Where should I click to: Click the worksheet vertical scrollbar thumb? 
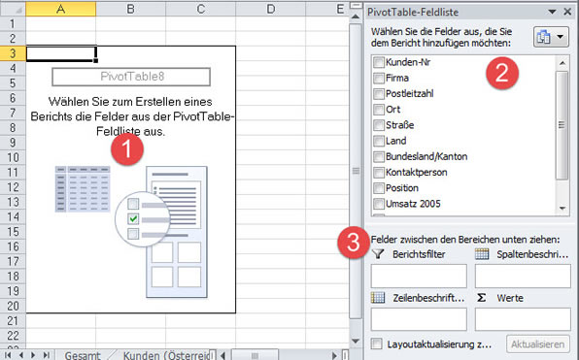356,171
